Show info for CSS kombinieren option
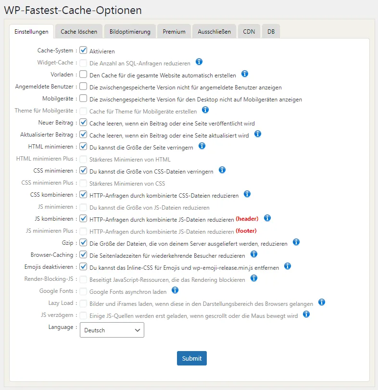The image size is (378, 390). [x=247, y=194]
